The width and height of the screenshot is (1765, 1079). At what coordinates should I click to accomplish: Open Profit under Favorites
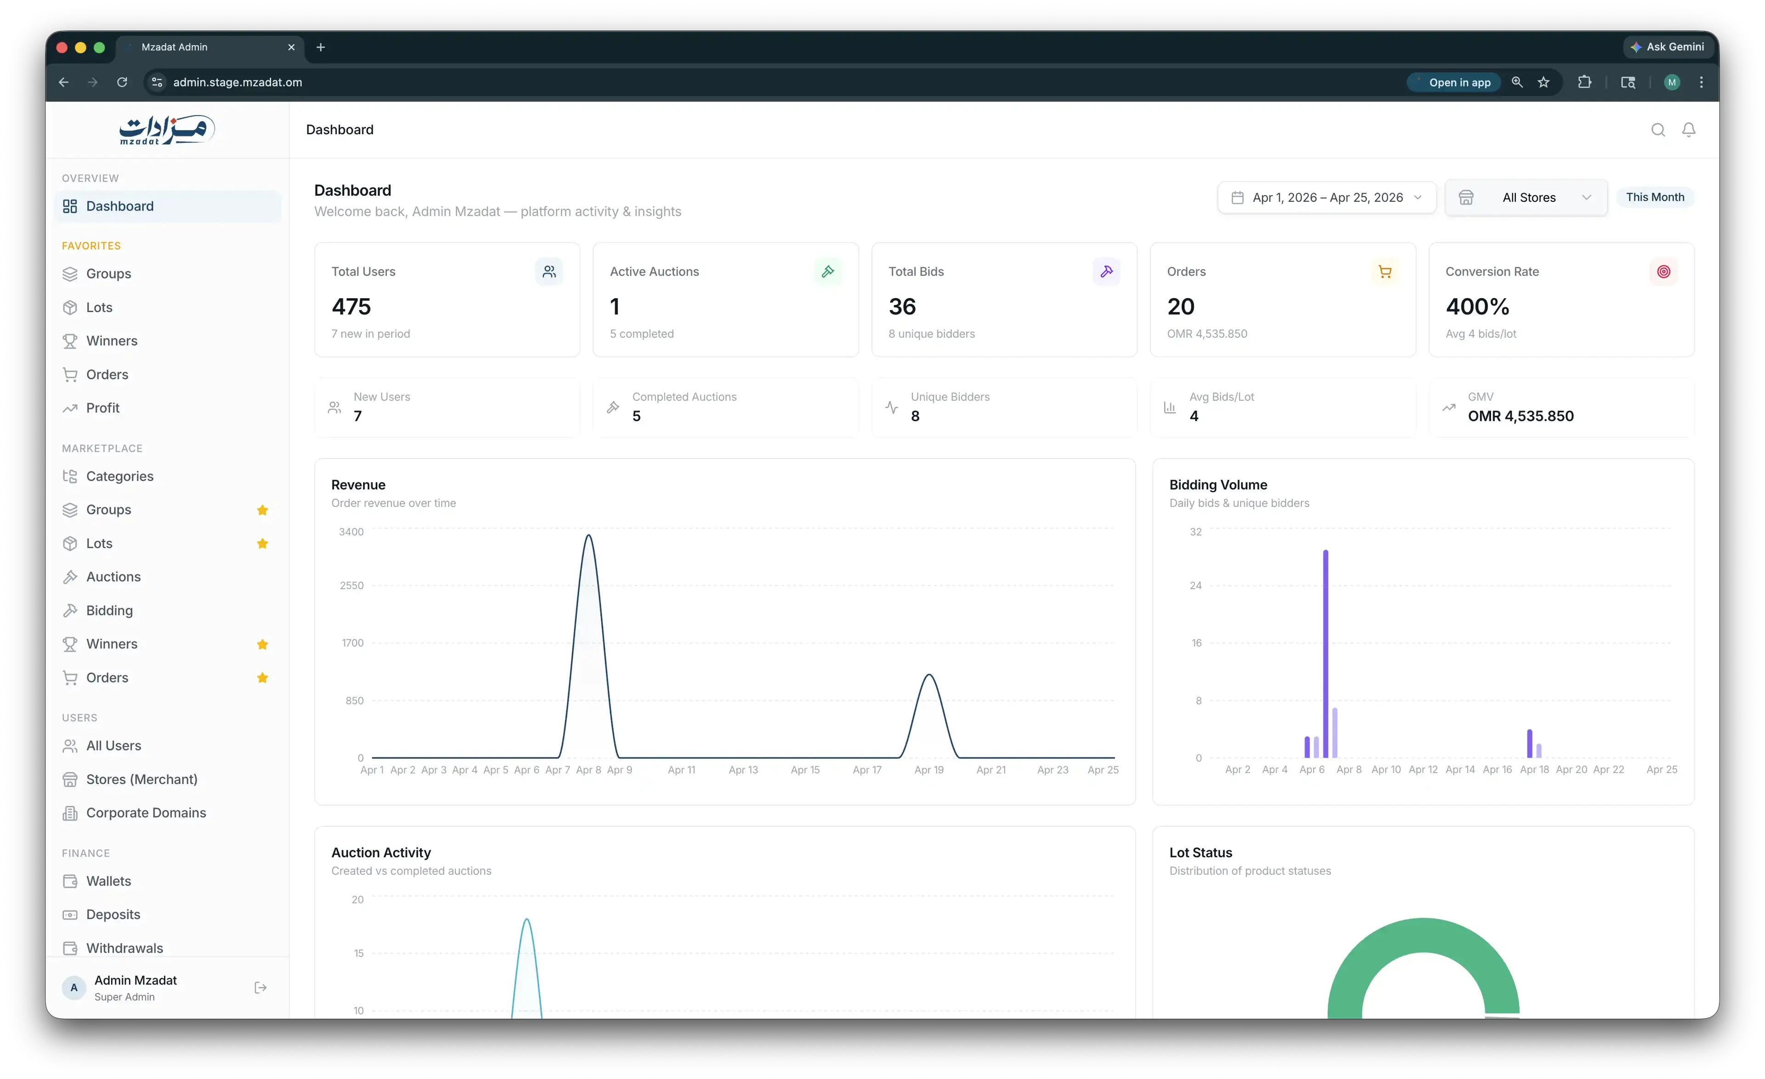point(168,408)
